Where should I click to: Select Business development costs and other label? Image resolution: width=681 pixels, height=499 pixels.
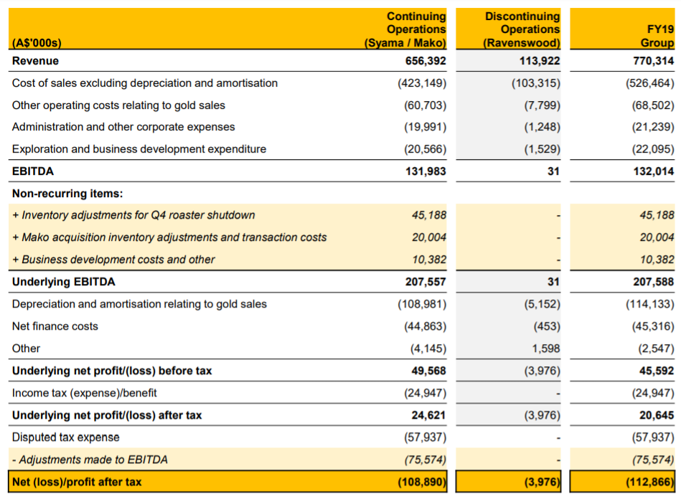point(113,260)
